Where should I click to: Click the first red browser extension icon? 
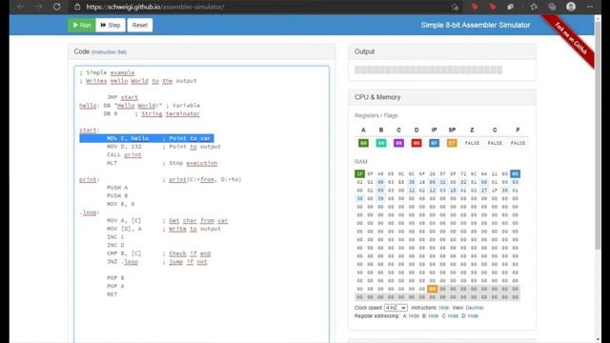[475, 7]
